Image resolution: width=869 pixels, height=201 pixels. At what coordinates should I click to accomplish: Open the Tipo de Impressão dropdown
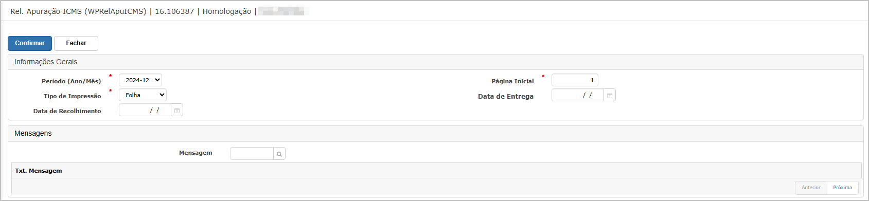click(143, 95)
